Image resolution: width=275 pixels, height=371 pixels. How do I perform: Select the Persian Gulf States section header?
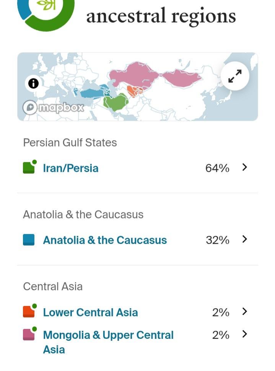point(70,143)
